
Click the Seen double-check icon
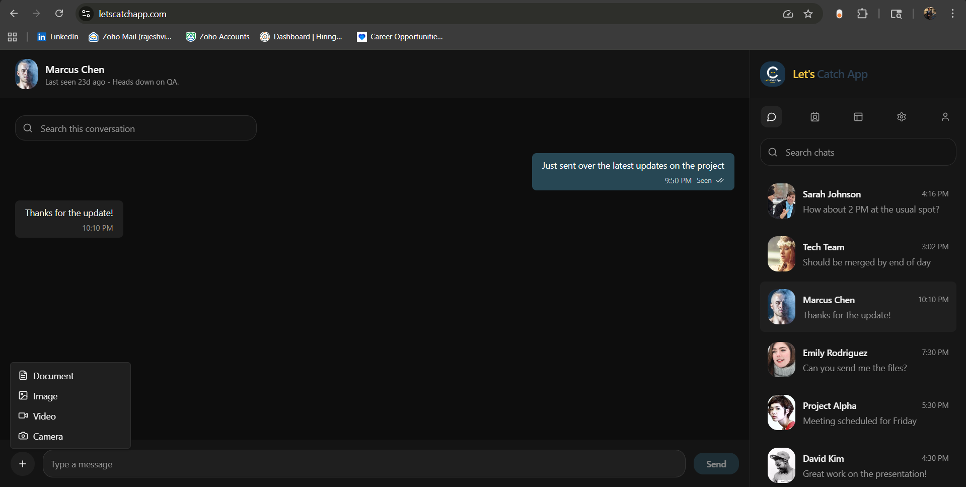tap(720, 180)
